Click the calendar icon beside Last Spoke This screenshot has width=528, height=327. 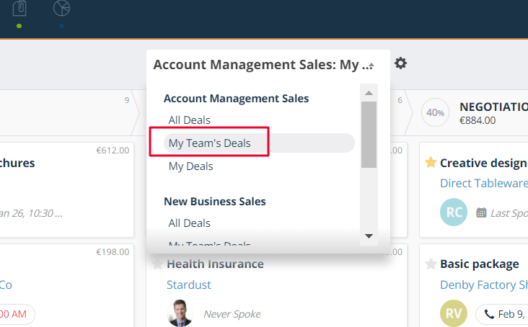(481, 212)
